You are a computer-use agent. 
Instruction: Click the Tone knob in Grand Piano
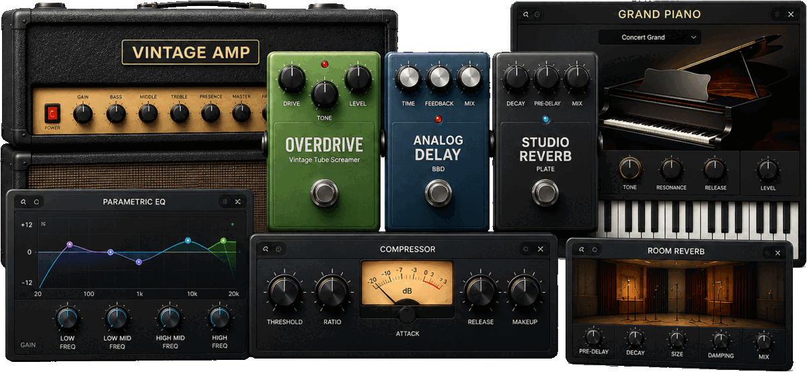point(630,168)
